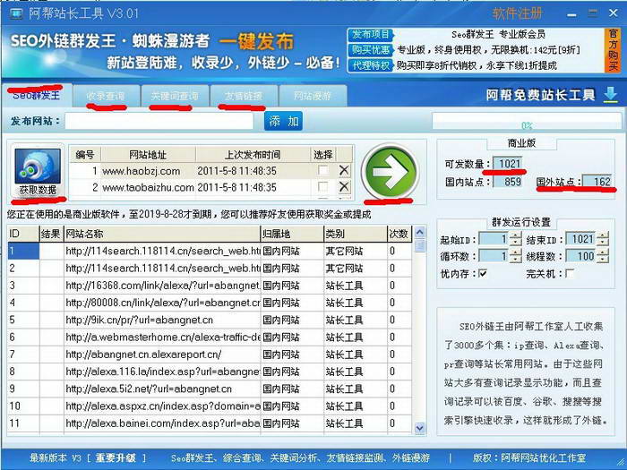The image size is (627, 470).
Task: Click the 国外站点 value 162
Action: pyautogui.click(x=597, y=182)
